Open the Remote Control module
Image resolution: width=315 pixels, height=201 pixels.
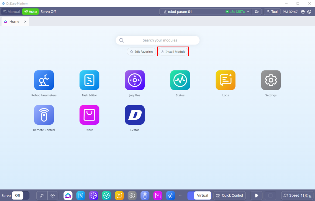44,115
